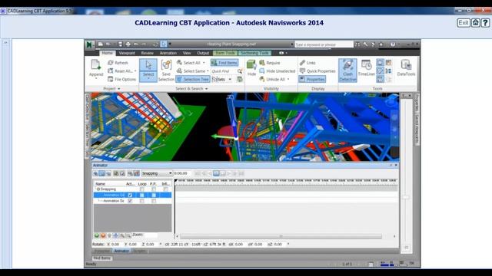Open the Reset All dropdown arrow
This screenshot has width=492, height=276.
(x=135, y=71)
